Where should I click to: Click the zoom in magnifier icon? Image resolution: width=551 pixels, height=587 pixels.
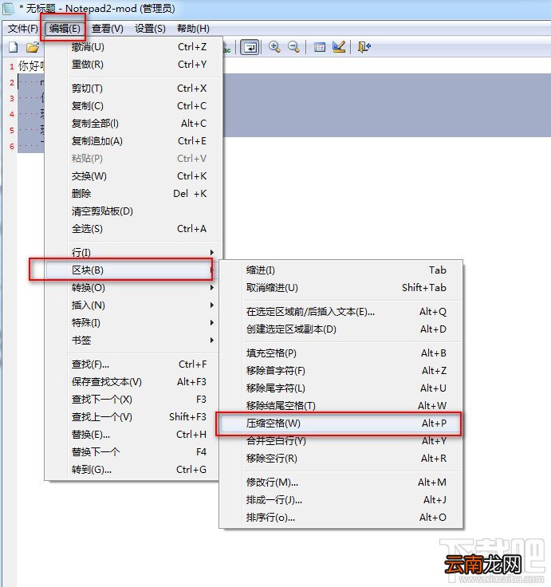coord(274,47)
